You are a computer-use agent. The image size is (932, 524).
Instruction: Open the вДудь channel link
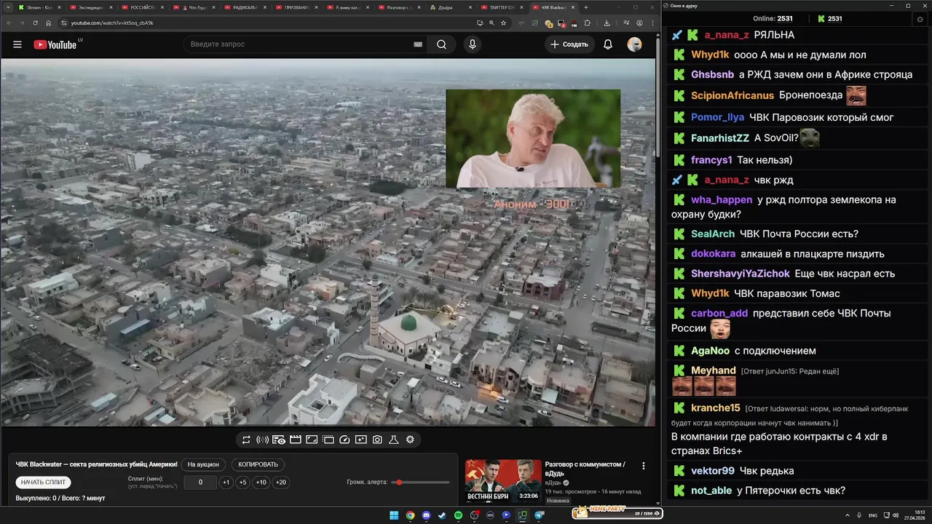point(553,483)
